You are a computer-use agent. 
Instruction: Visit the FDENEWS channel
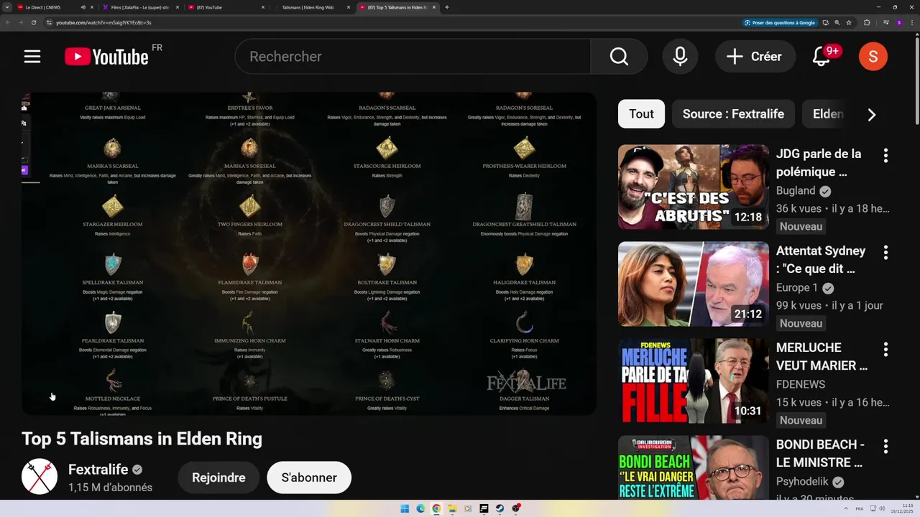tap(801, 384)
